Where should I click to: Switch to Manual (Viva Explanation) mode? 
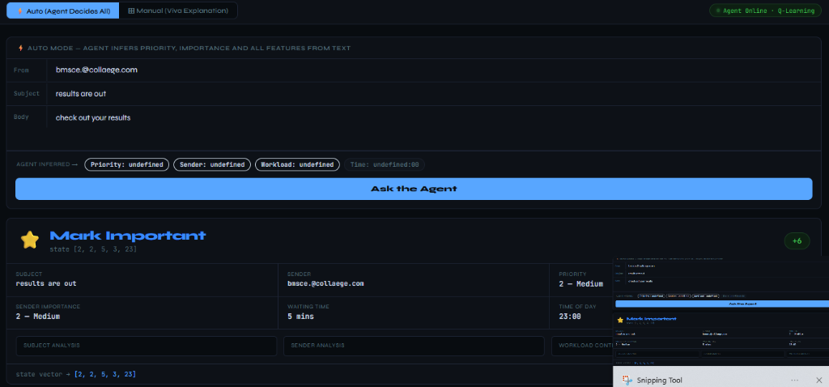click(178, 11)
